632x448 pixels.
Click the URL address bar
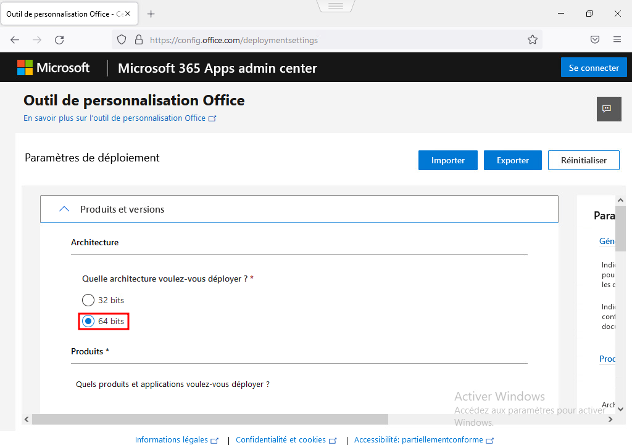pyautogui.click(x=333, y=40)
